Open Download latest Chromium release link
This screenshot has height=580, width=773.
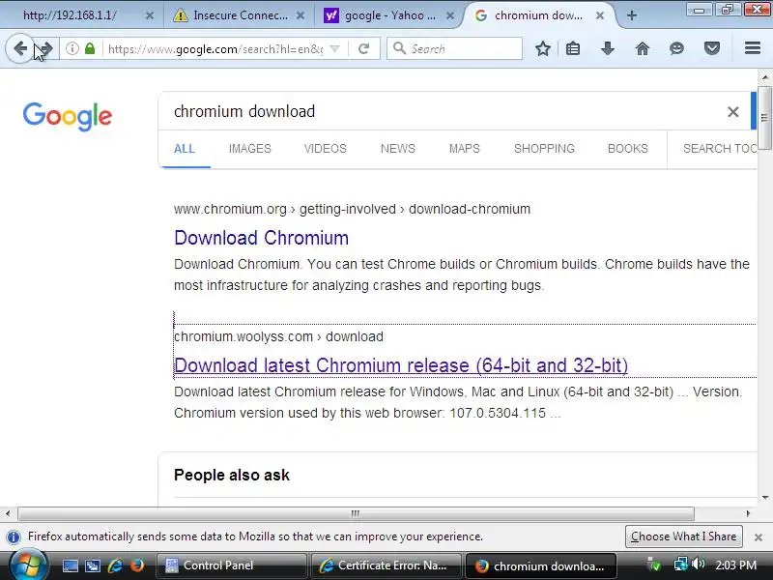(x=401, y=365)
